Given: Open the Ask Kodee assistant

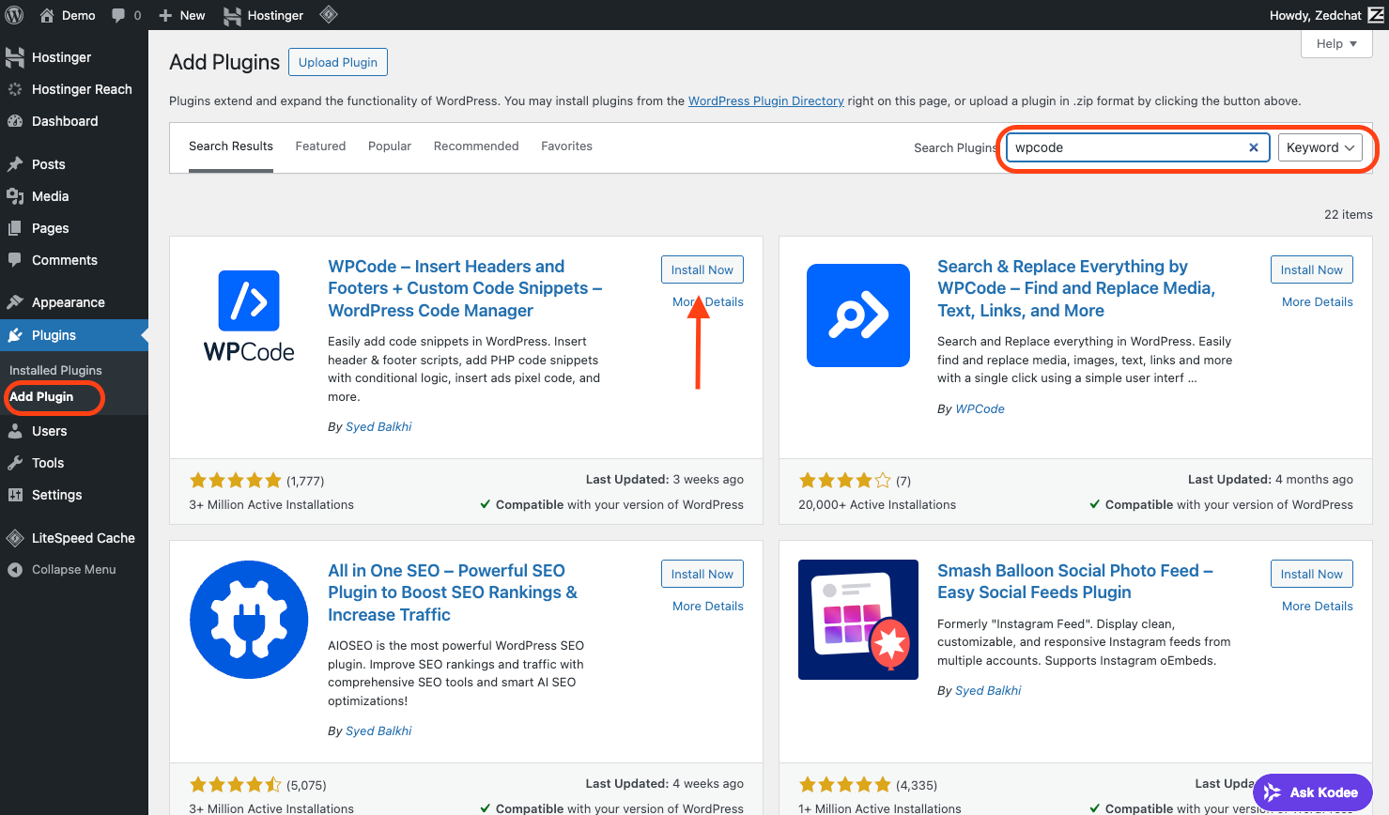Looking at the screenshot, I should 1312,792.
